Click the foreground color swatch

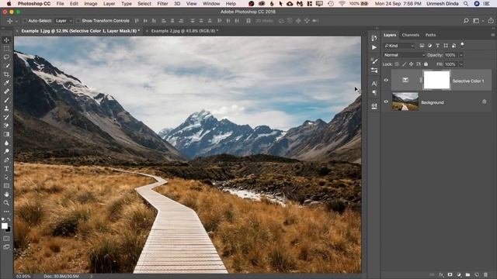coord(5,226)
